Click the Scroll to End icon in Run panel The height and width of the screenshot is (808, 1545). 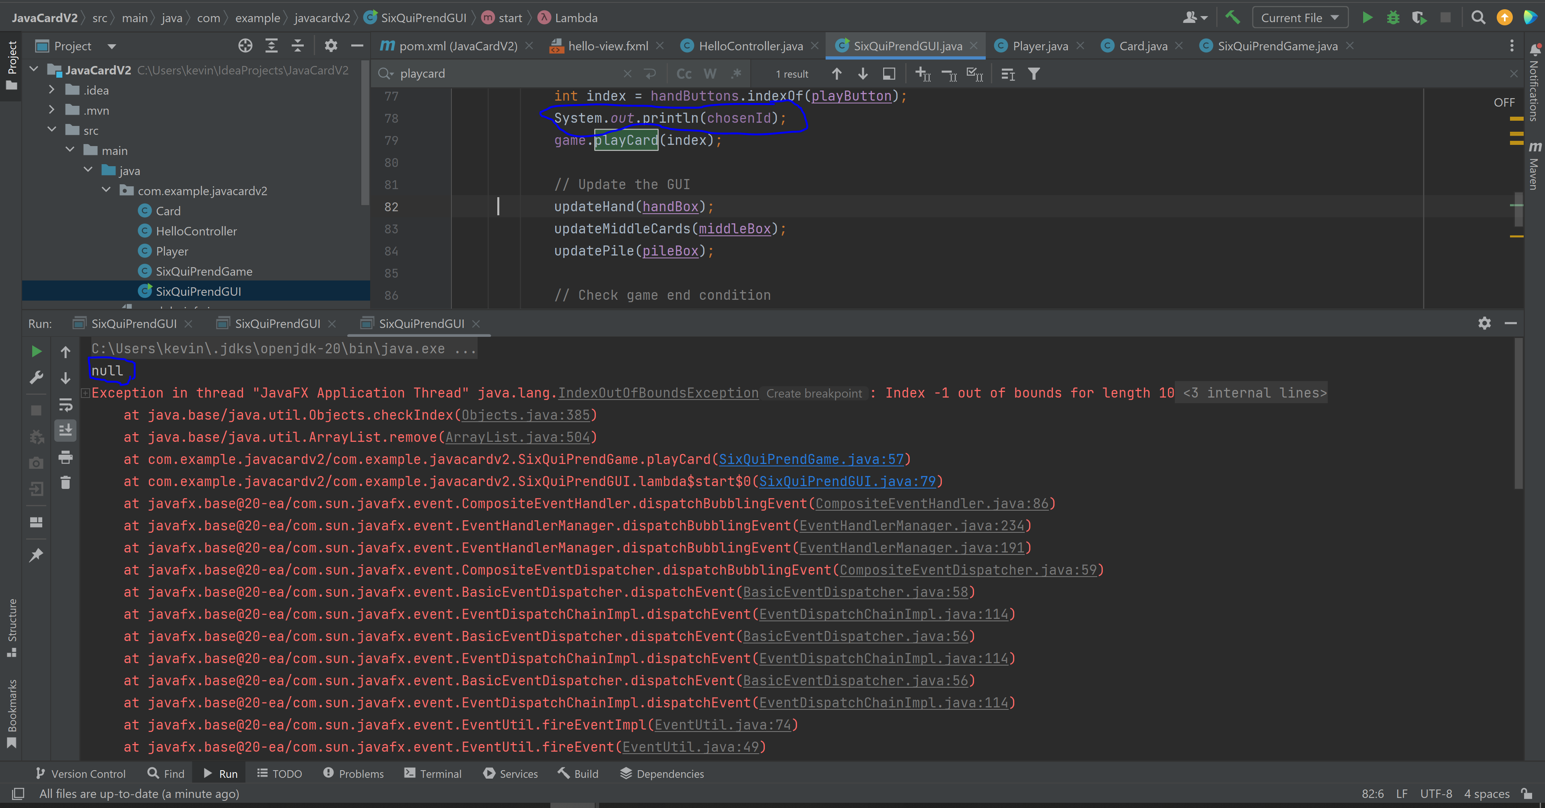pos(65,430)
